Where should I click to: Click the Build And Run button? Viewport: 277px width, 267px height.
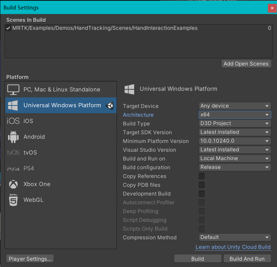[x=247, y=259]
